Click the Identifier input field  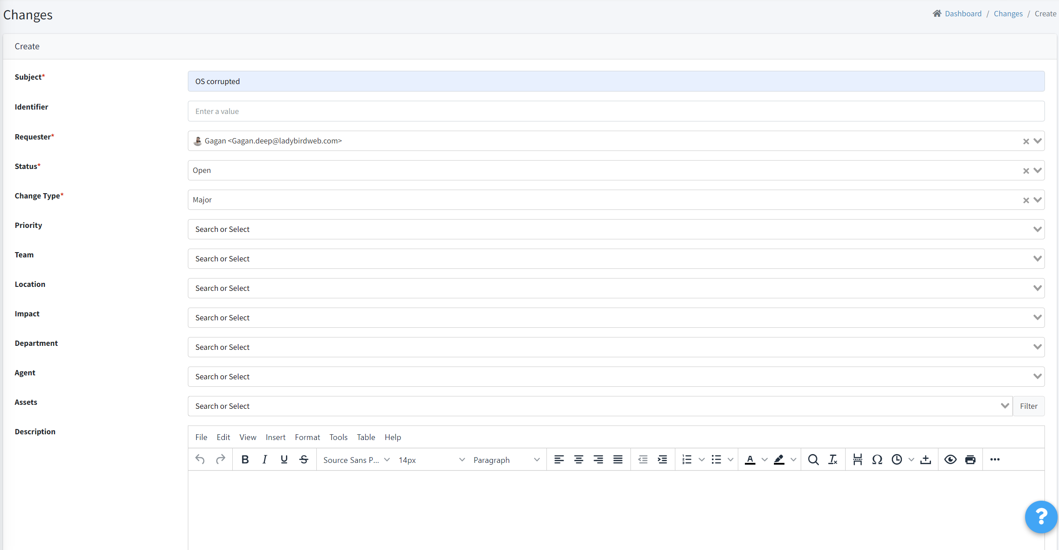(x=616, y=111)
